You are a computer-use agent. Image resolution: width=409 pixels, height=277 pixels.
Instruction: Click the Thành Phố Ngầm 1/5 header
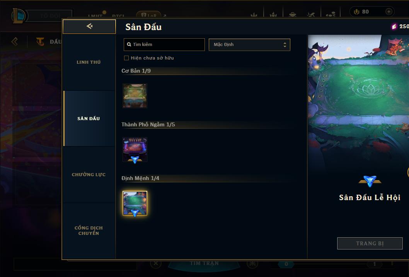[x=148, y=124]
